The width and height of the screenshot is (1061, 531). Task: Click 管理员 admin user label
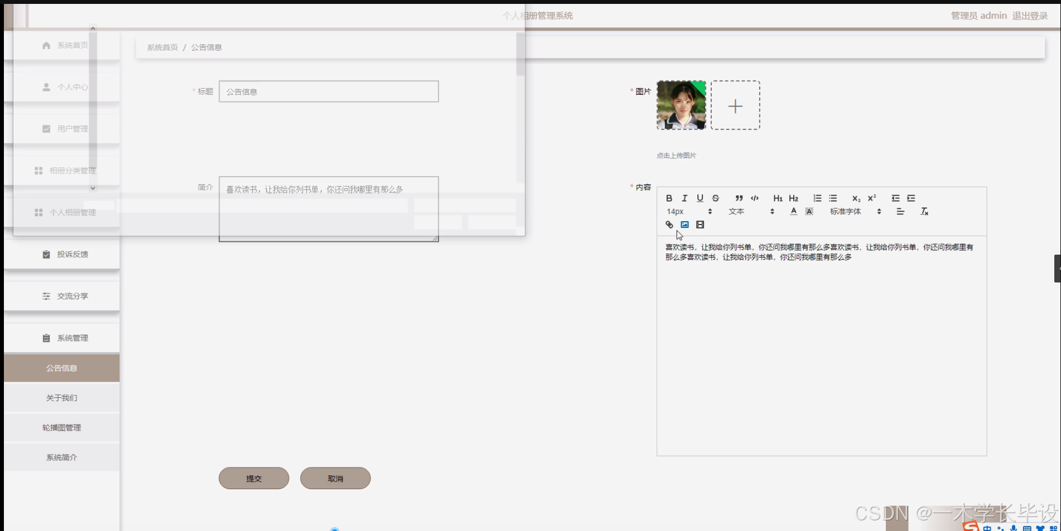click(x=978, y=16)
